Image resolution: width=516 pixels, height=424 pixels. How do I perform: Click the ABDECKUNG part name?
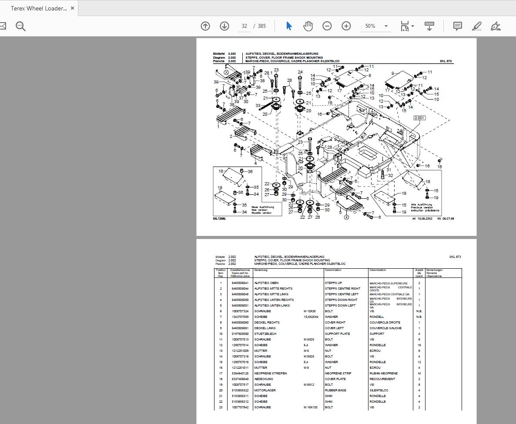pyautogui.click(x=263, y=379)
